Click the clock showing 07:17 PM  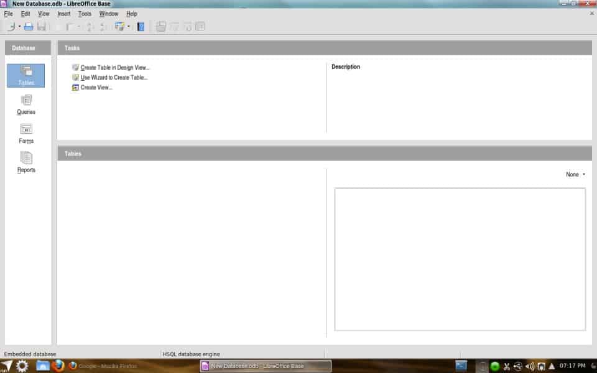coord(572,366)
